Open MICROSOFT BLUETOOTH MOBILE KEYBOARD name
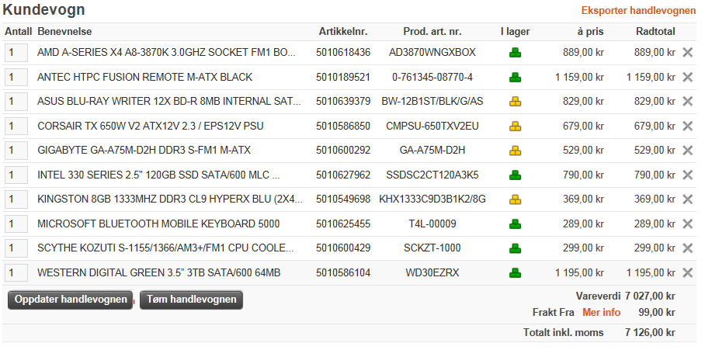 point(158,224)
